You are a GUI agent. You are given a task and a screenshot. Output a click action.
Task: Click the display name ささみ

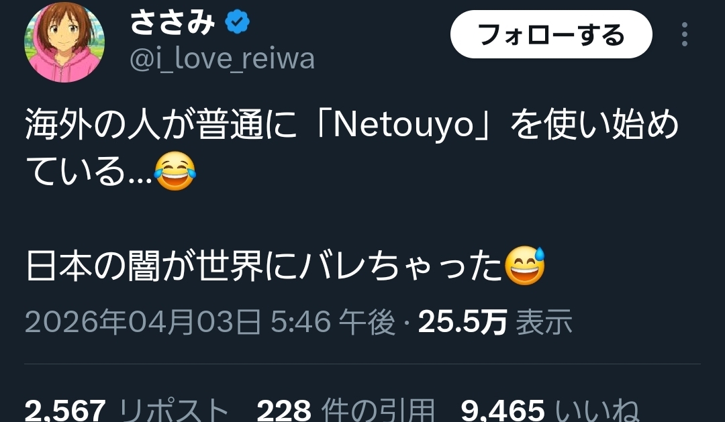coord(173,23)
